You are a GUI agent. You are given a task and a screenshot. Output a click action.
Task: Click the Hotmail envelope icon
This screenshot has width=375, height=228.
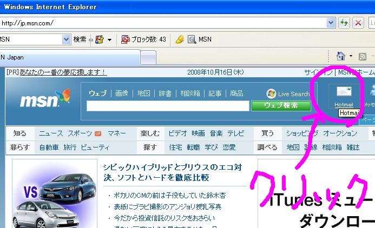point(344,92)
